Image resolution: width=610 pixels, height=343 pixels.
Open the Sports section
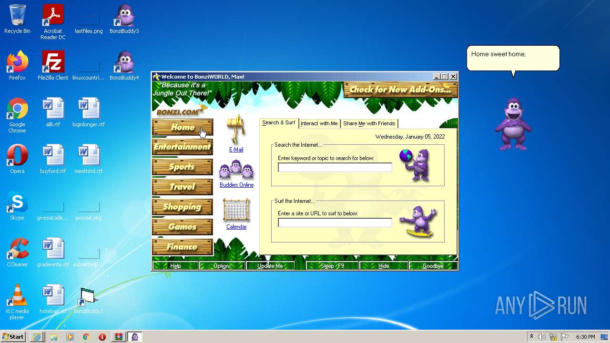(x=183, y=167)
